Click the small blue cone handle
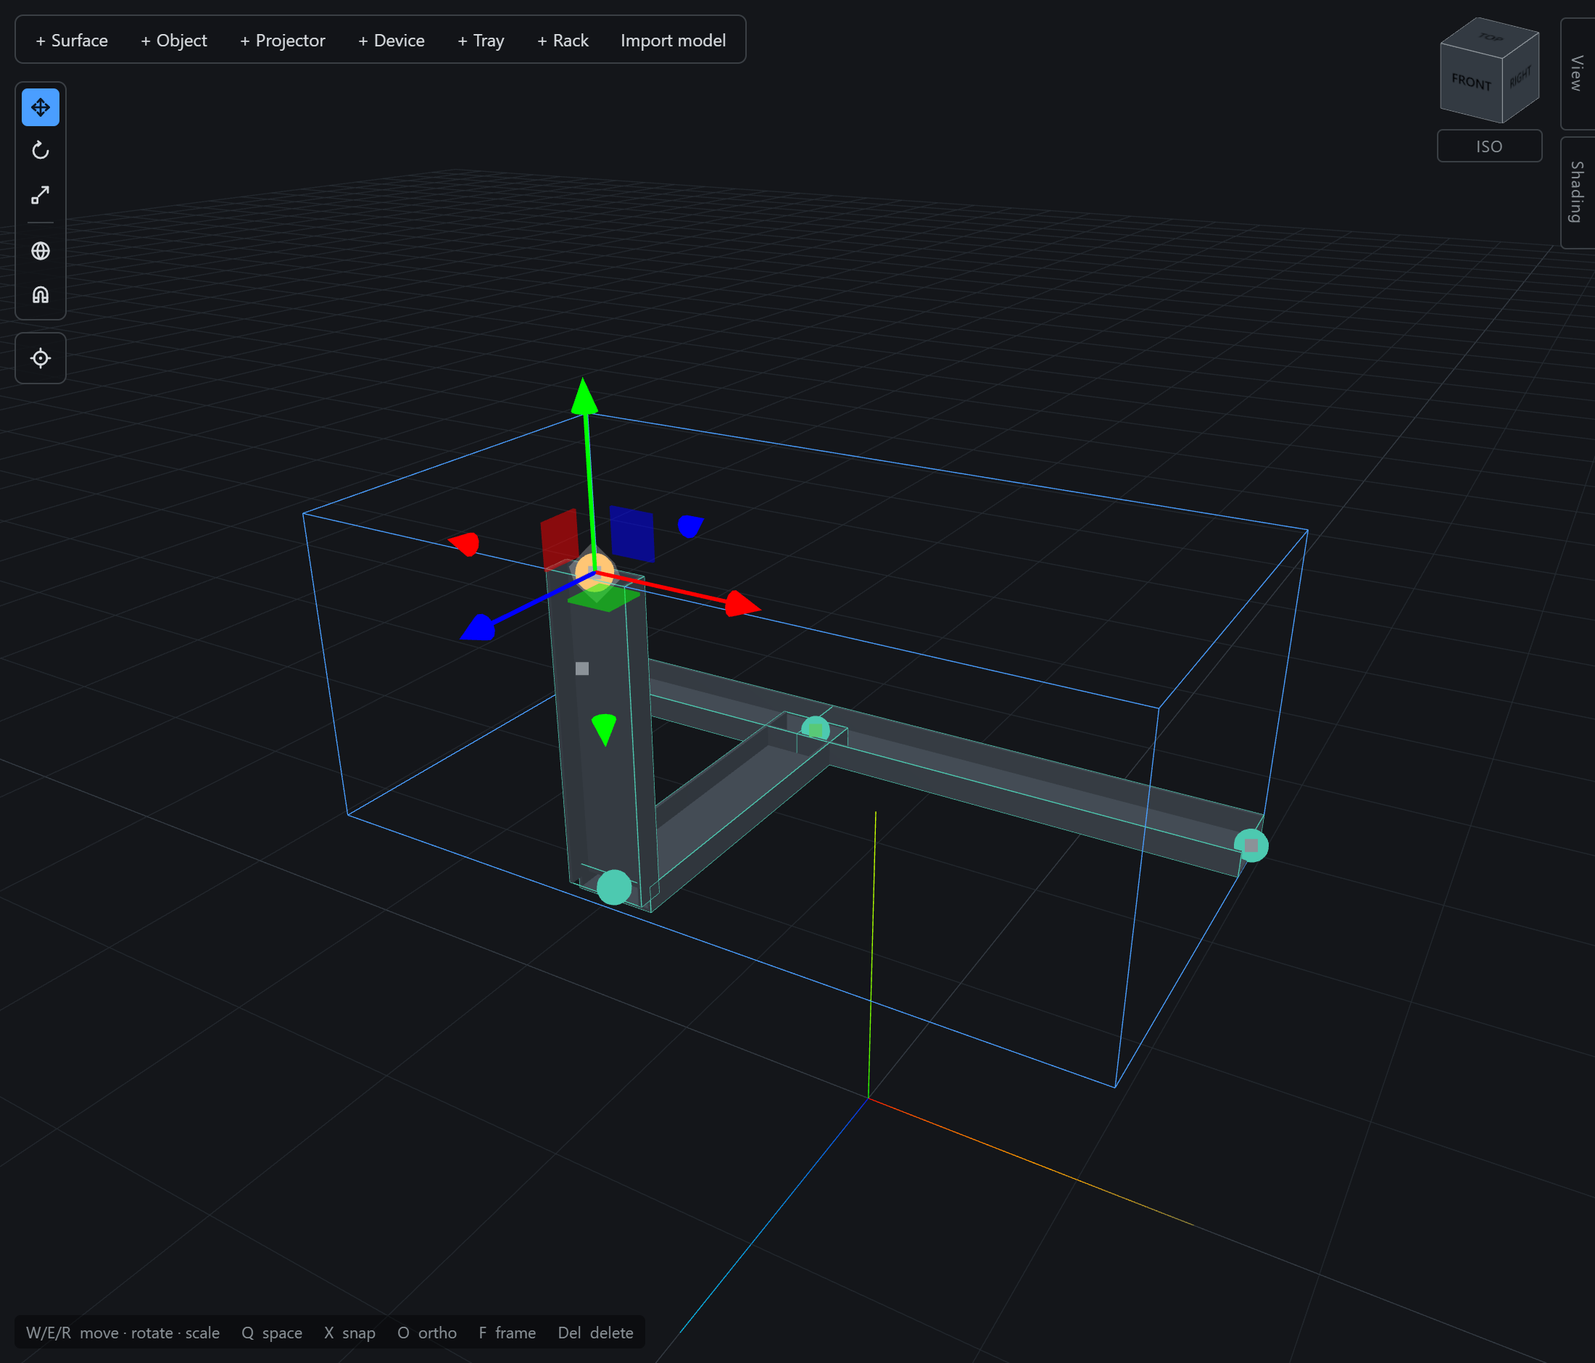The height and width of the screenshot is (1363, 1595). [x=689, y=526]
